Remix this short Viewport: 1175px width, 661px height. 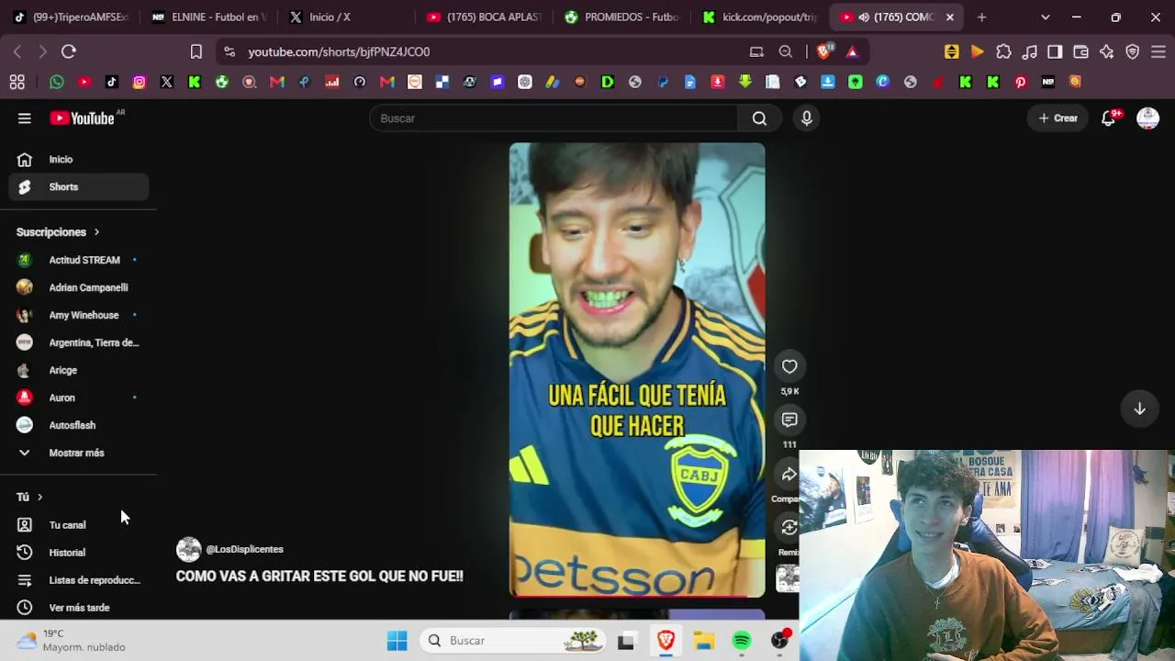tap(789, 527)
